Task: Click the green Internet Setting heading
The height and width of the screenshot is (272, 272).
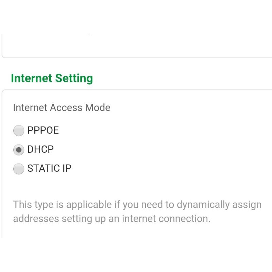Action: click(x=52, y=78)
